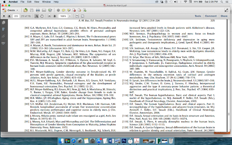Open the Window menu
Screen dimensions: 232x145
coord(46,2)
